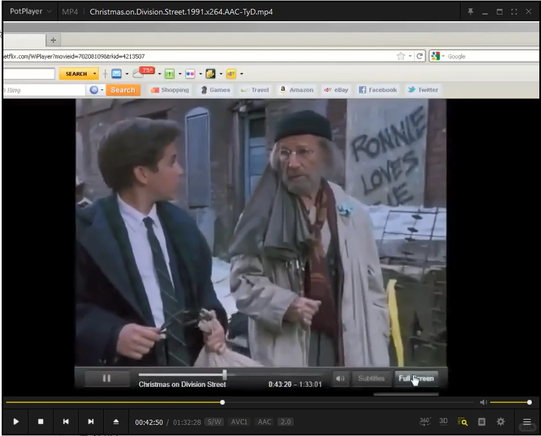Open PotPlayer preferences gear icon
The image size is (541, 436).
click(501, 422)
